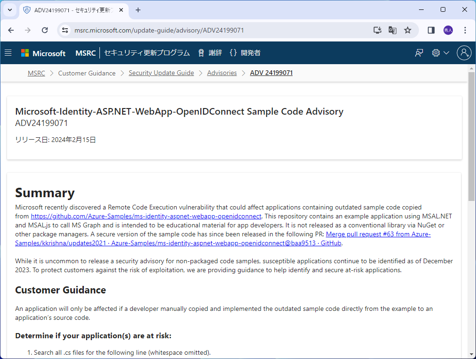Click the リリース日: 2024年2月15日 text
This screenshot has height=359, width=476.
tap(56, 140)
